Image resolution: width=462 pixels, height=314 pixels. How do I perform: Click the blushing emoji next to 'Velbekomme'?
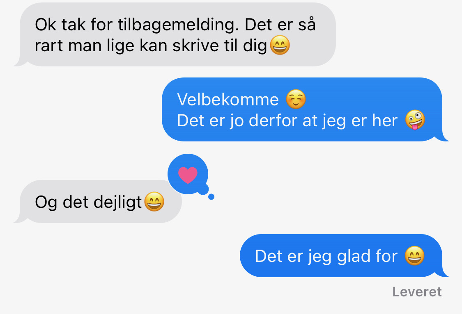tap(296, 99)
